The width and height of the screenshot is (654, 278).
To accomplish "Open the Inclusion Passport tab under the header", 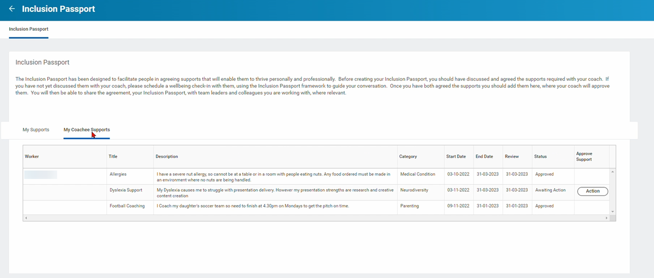I will coord(28,29).
